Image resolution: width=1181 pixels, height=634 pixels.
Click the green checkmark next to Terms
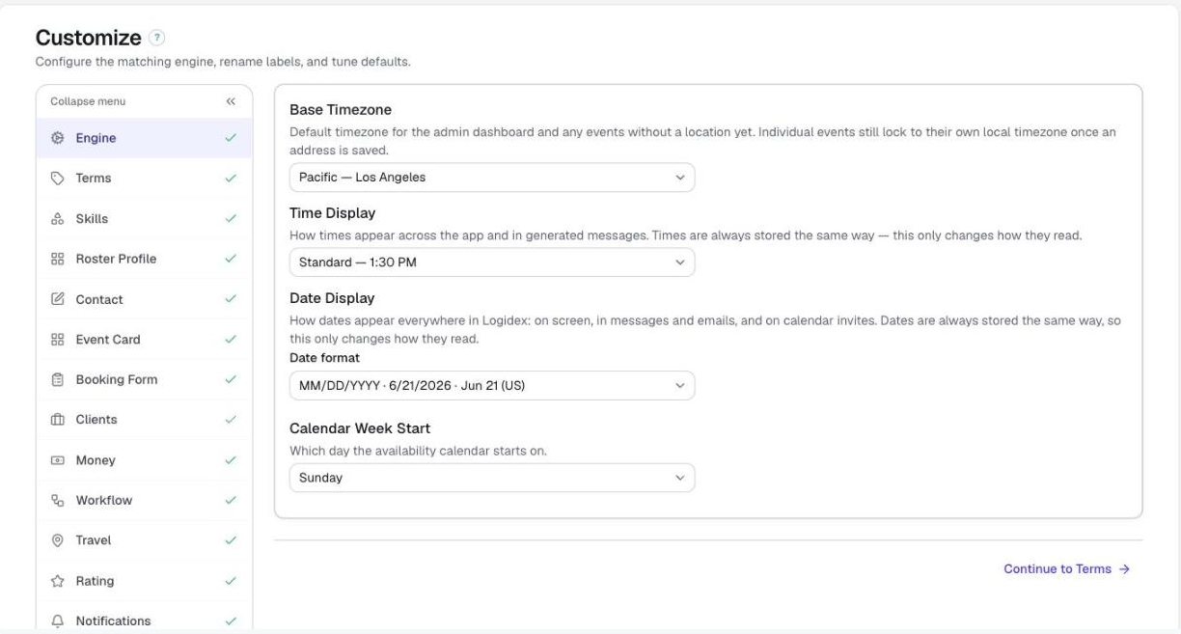(x=231, y=179)
